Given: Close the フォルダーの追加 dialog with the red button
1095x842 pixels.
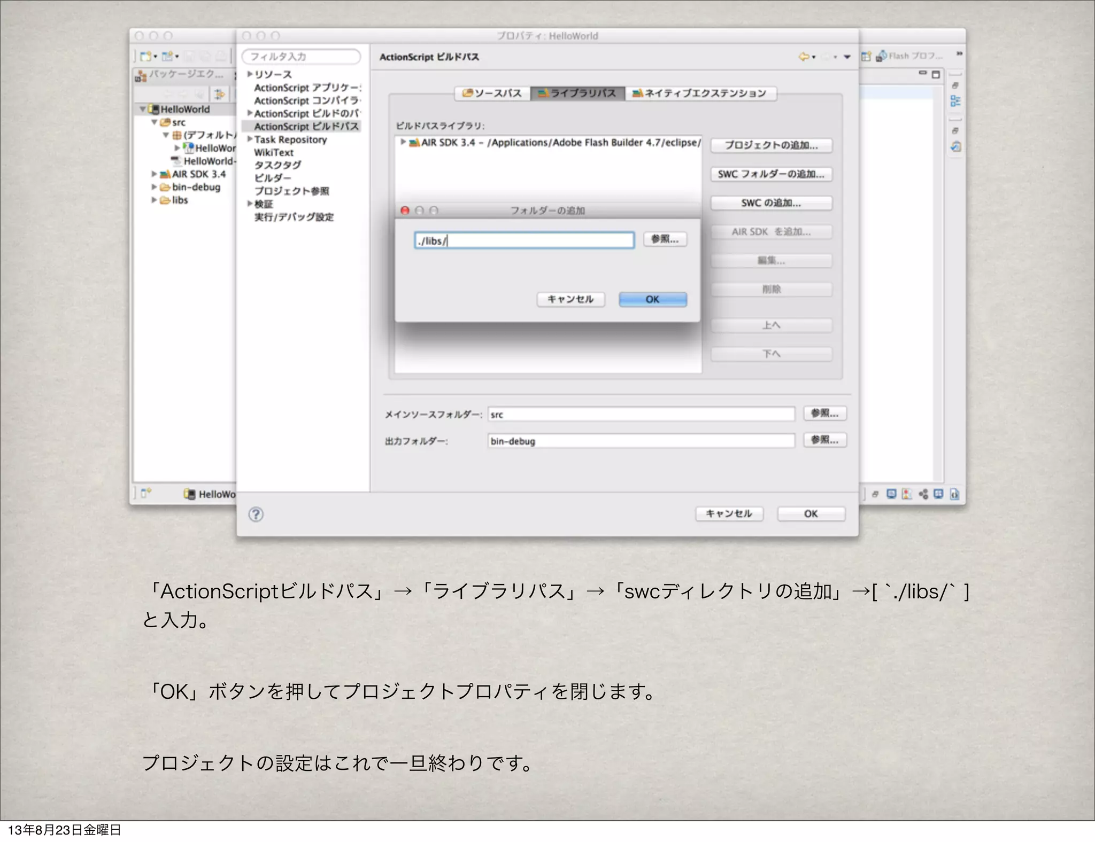Looking at the screenshot, I should pyautogui.click(x=405, y=210).
